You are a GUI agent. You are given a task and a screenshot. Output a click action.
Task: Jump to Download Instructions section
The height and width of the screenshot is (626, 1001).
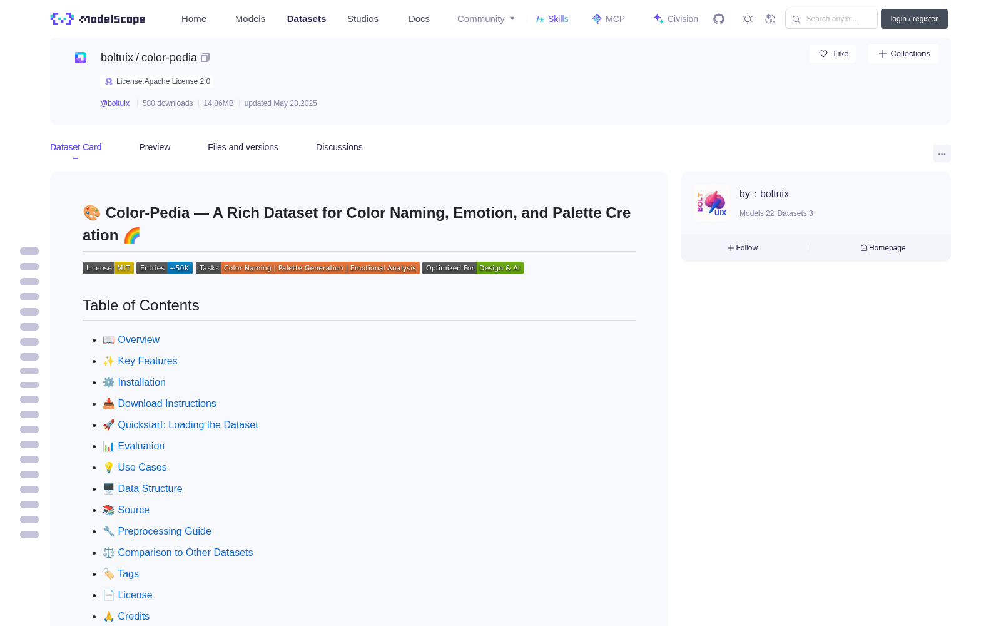tap(167, 404)
